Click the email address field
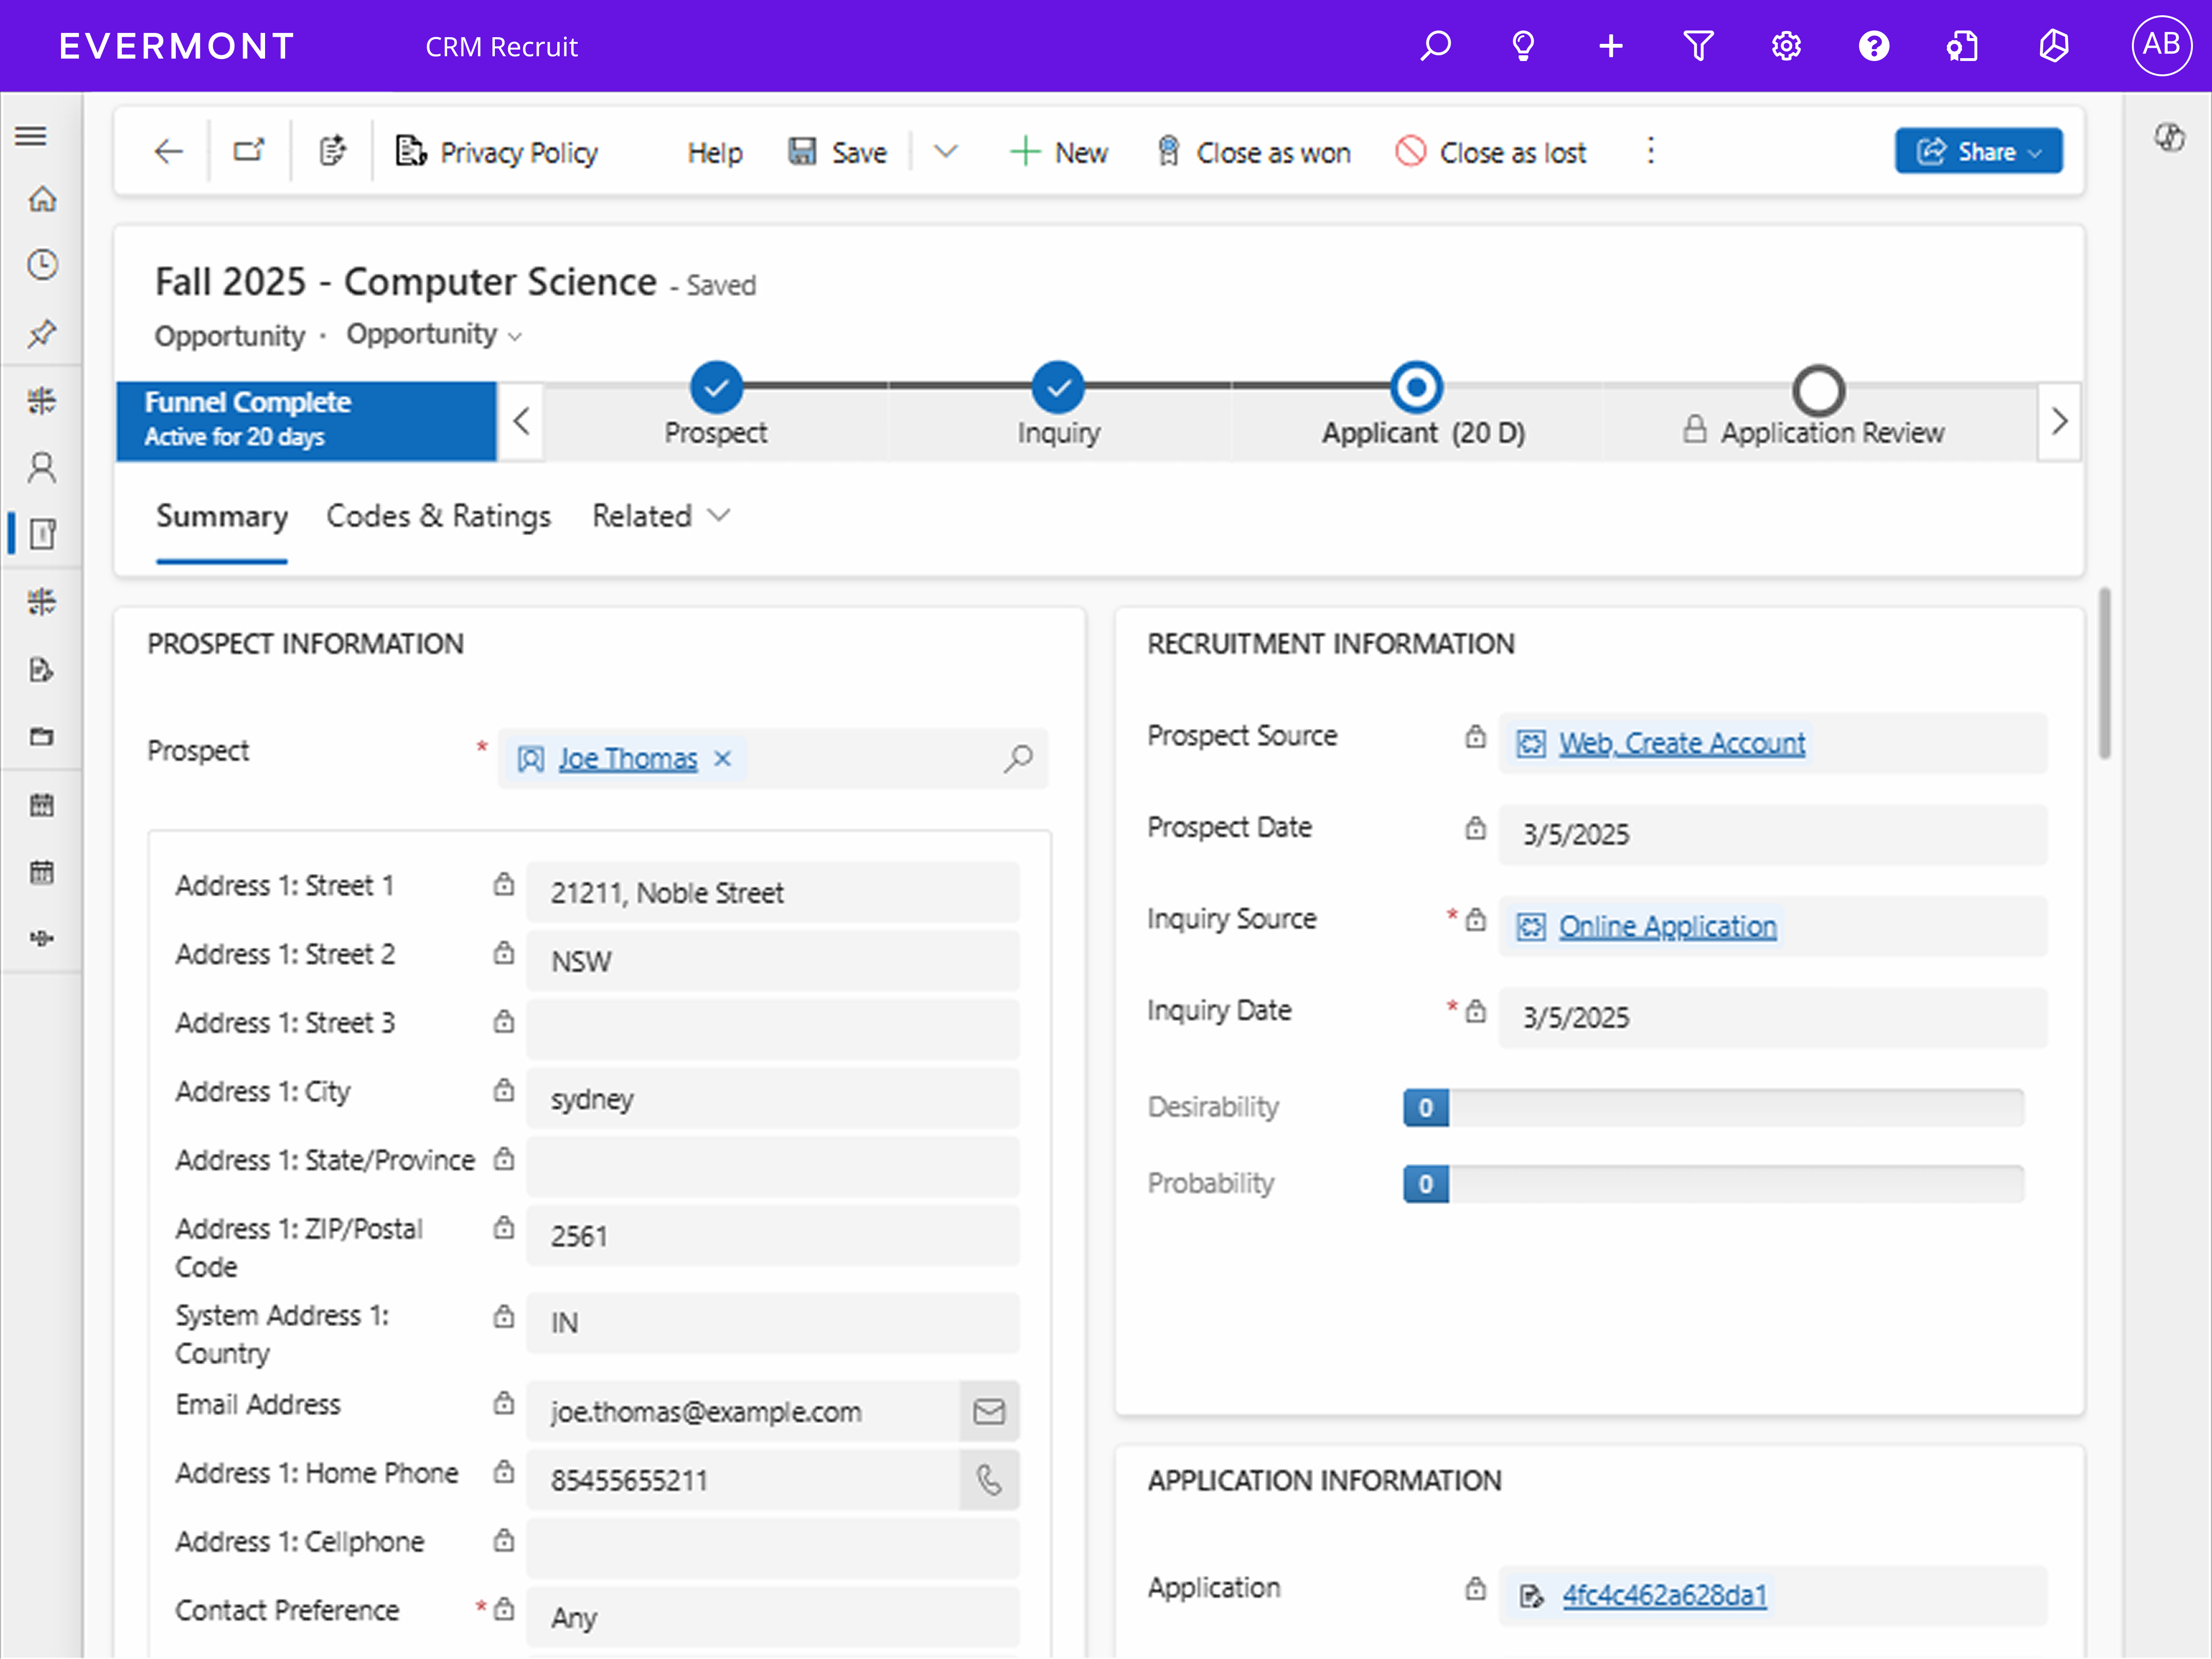Viewport: 2212px width, 1659px height. pyautogui.click(x=743, y=1411)
